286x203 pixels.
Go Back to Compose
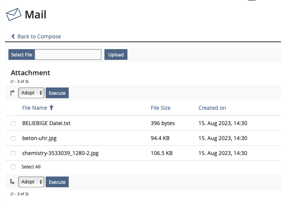(39, 36)
